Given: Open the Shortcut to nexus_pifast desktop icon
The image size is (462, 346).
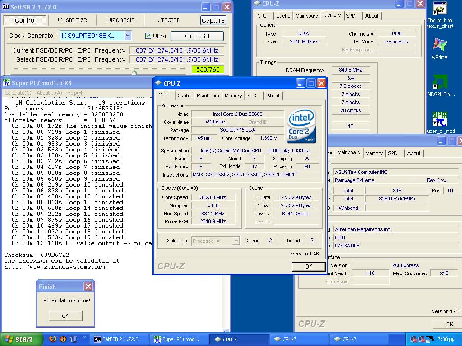Looking at the screenshot, I should 439,9.
